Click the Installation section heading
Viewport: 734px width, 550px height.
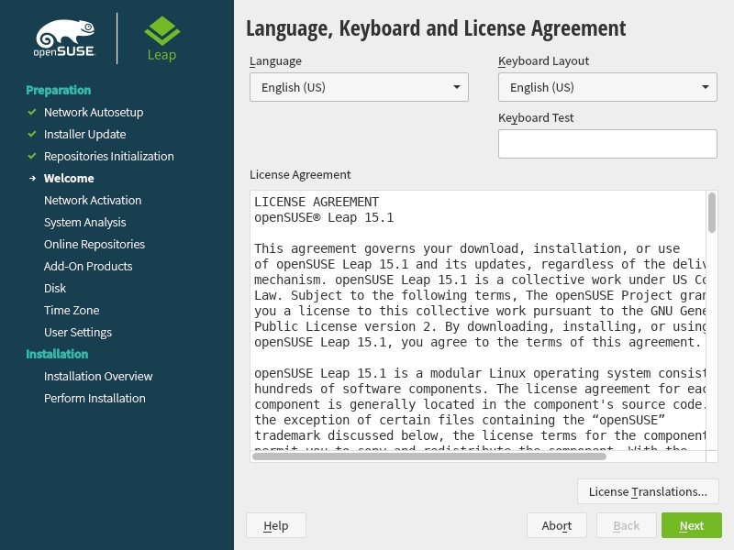57,354
